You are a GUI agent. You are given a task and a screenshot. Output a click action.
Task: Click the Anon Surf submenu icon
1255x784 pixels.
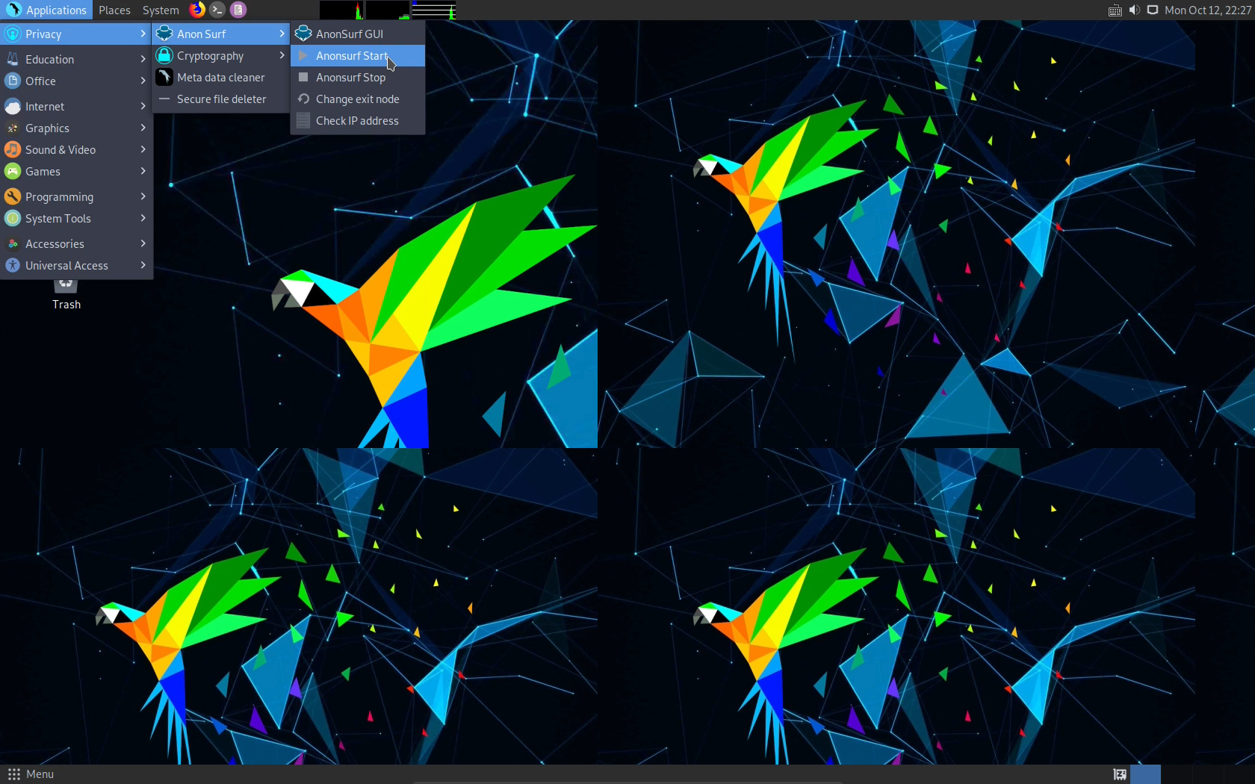click(164, 34)
